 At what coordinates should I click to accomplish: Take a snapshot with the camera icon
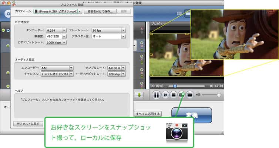(x=182, y=95)
